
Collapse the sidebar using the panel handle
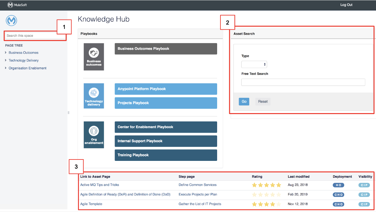[x=68, y=112]
